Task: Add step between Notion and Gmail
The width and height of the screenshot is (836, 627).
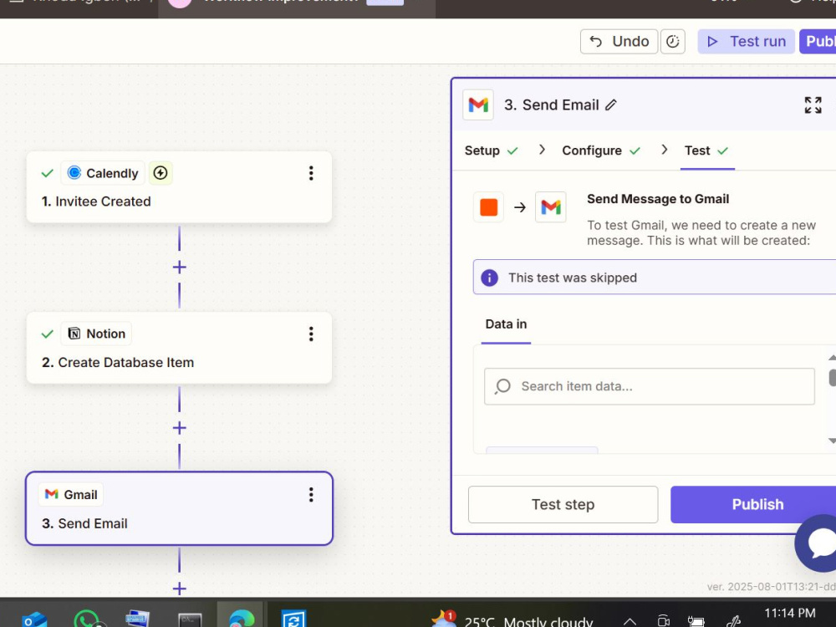Action: pos(179,428)
